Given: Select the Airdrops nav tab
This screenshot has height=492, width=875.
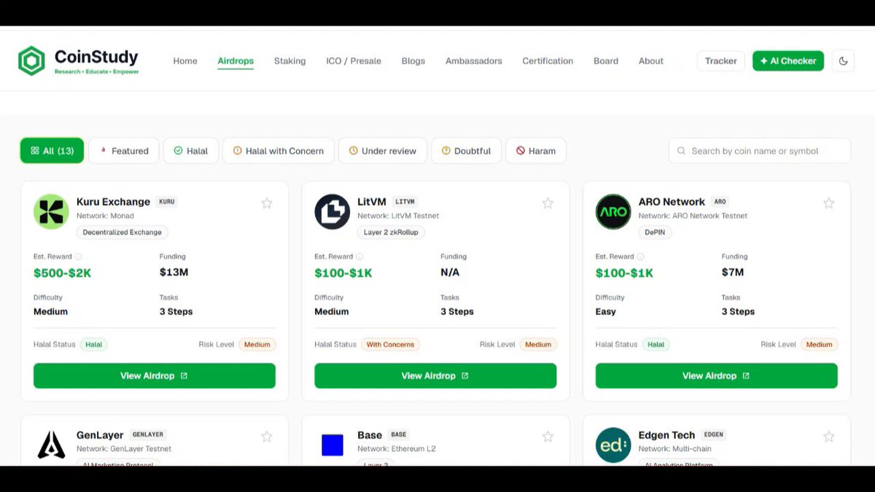Looking at the screenshot, I should pos(236,61).
